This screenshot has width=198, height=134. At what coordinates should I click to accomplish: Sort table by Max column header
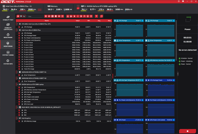click(109, 21)
